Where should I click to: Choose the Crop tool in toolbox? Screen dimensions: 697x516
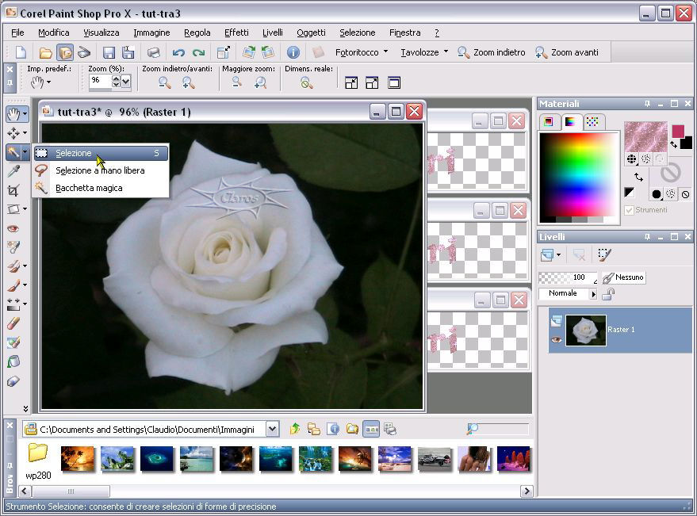(x=13, y=190)
